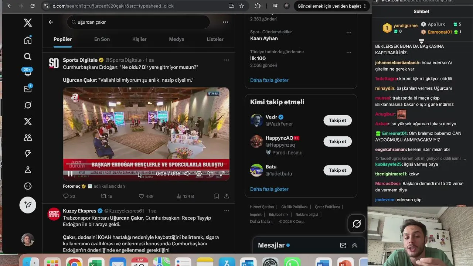Open X home logo in sidebar top
The width and height of the screenshot is (473, 266).
[x=28, y=23]
